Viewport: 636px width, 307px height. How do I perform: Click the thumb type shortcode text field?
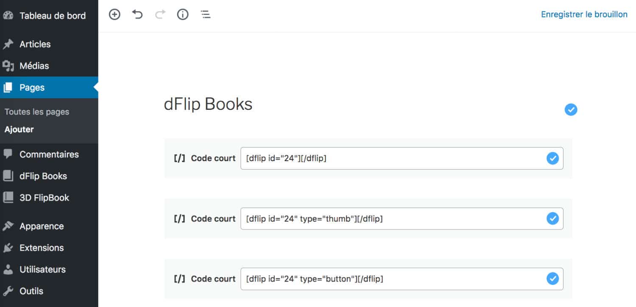(390, 219)
